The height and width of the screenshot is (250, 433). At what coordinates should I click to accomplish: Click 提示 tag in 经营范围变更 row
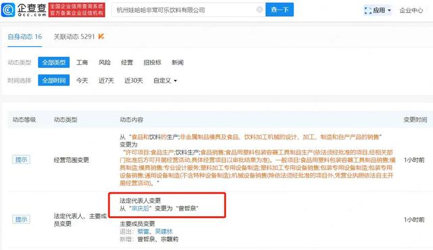[21, 160]
